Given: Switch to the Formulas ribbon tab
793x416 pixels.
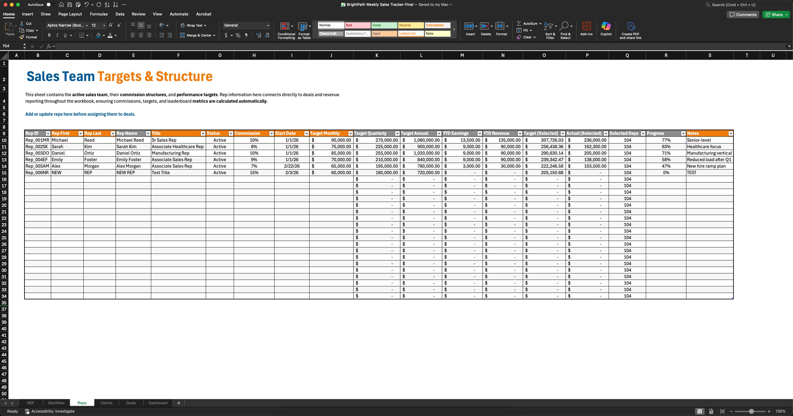Looking at the screenshot, I should pos(99,14).
